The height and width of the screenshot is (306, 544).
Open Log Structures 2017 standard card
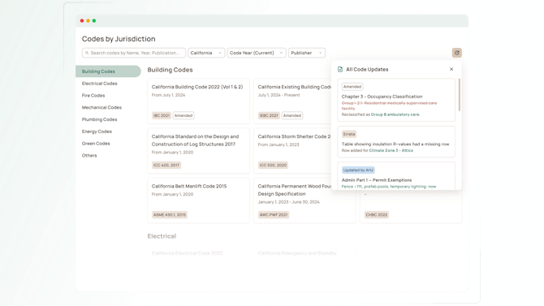pyautogui.click(x=198, y=151)
